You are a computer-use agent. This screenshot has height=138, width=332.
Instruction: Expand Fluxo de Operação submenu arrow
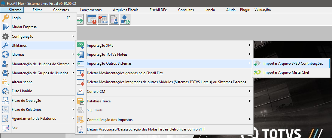point(73,100)
